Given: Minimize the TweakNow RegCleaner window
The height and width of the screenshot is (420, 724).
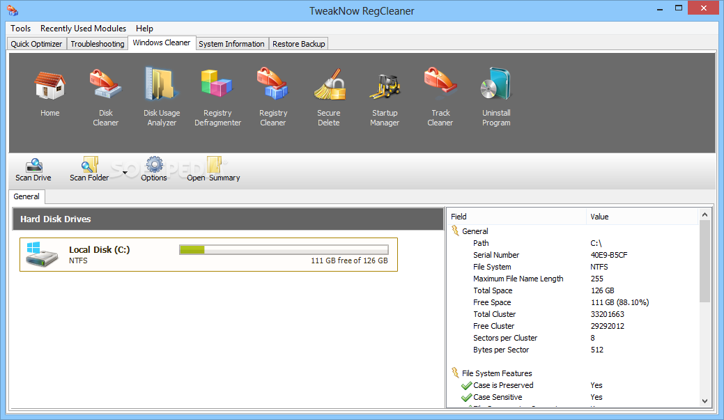Looking at the screenshot, I should (x=661, y=9).
